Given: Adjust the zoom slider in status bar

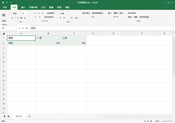Looking at the screenshot, I should pos(167,121).
